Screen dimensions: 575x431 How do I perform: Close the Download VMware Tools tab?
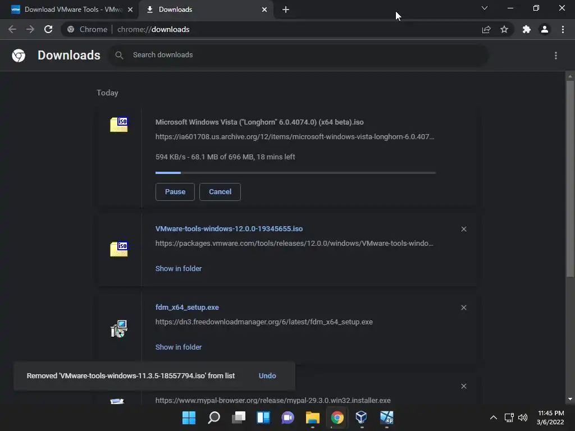tap(130, 10)
